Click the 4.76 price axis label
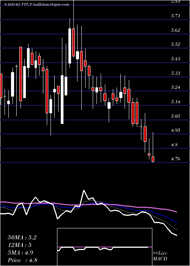This screenshot has width=190, height=266. pos(176,159)
